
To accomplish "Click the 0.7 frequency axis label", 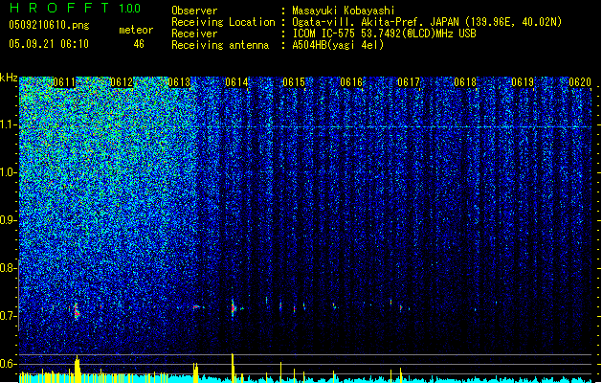I will [x=9, y=316].
